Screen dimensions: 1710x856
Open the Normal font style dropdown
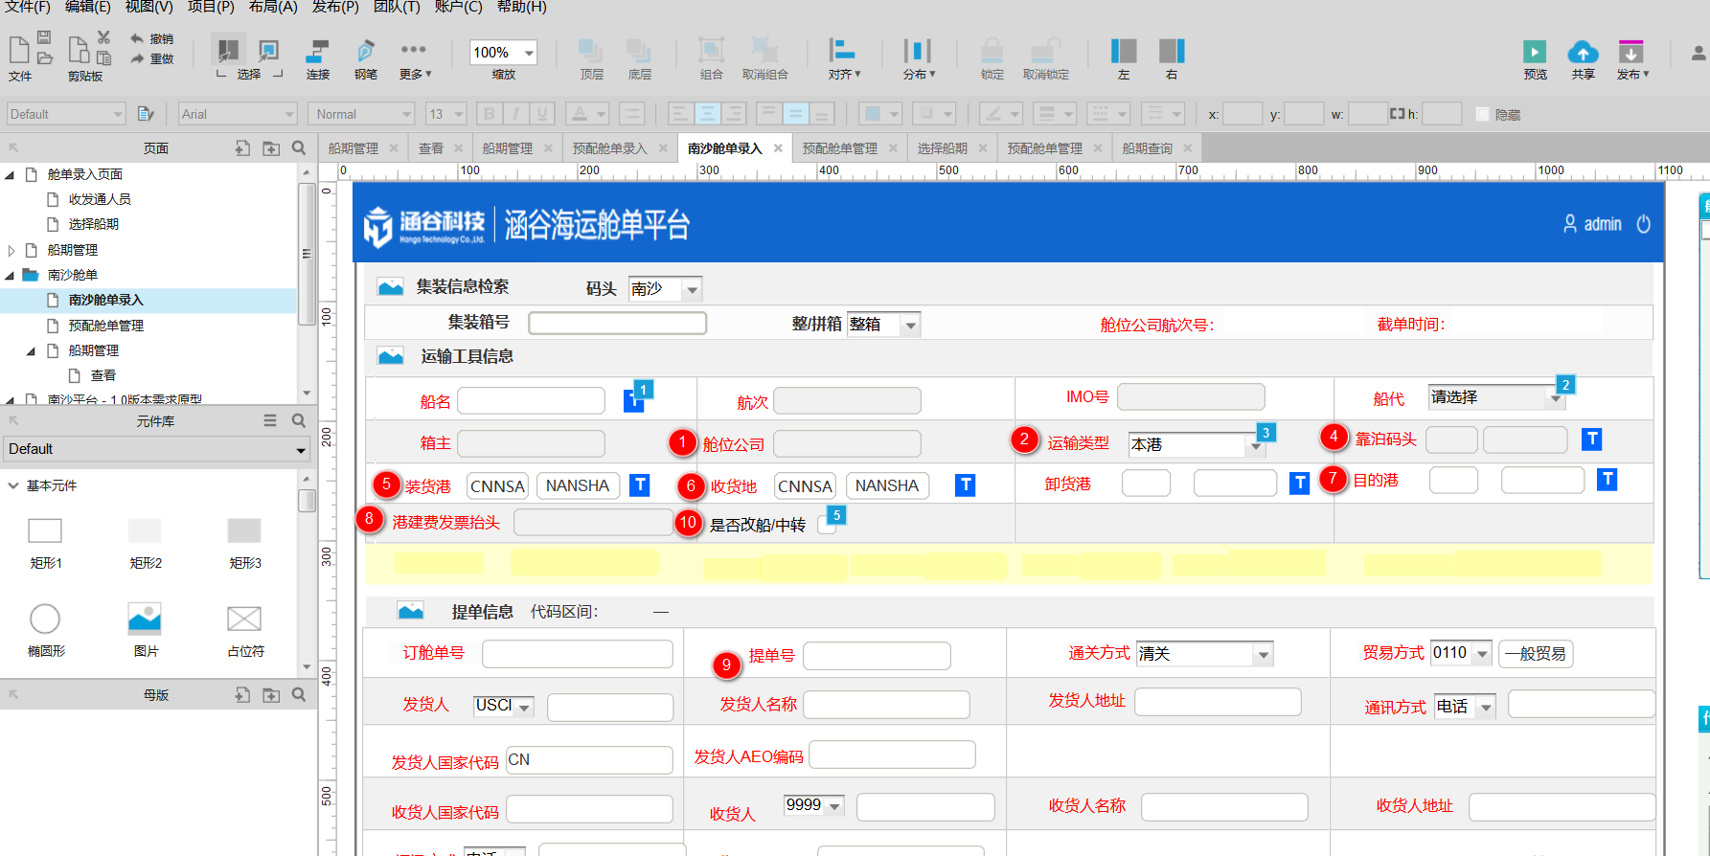click(x=363, y=114)
